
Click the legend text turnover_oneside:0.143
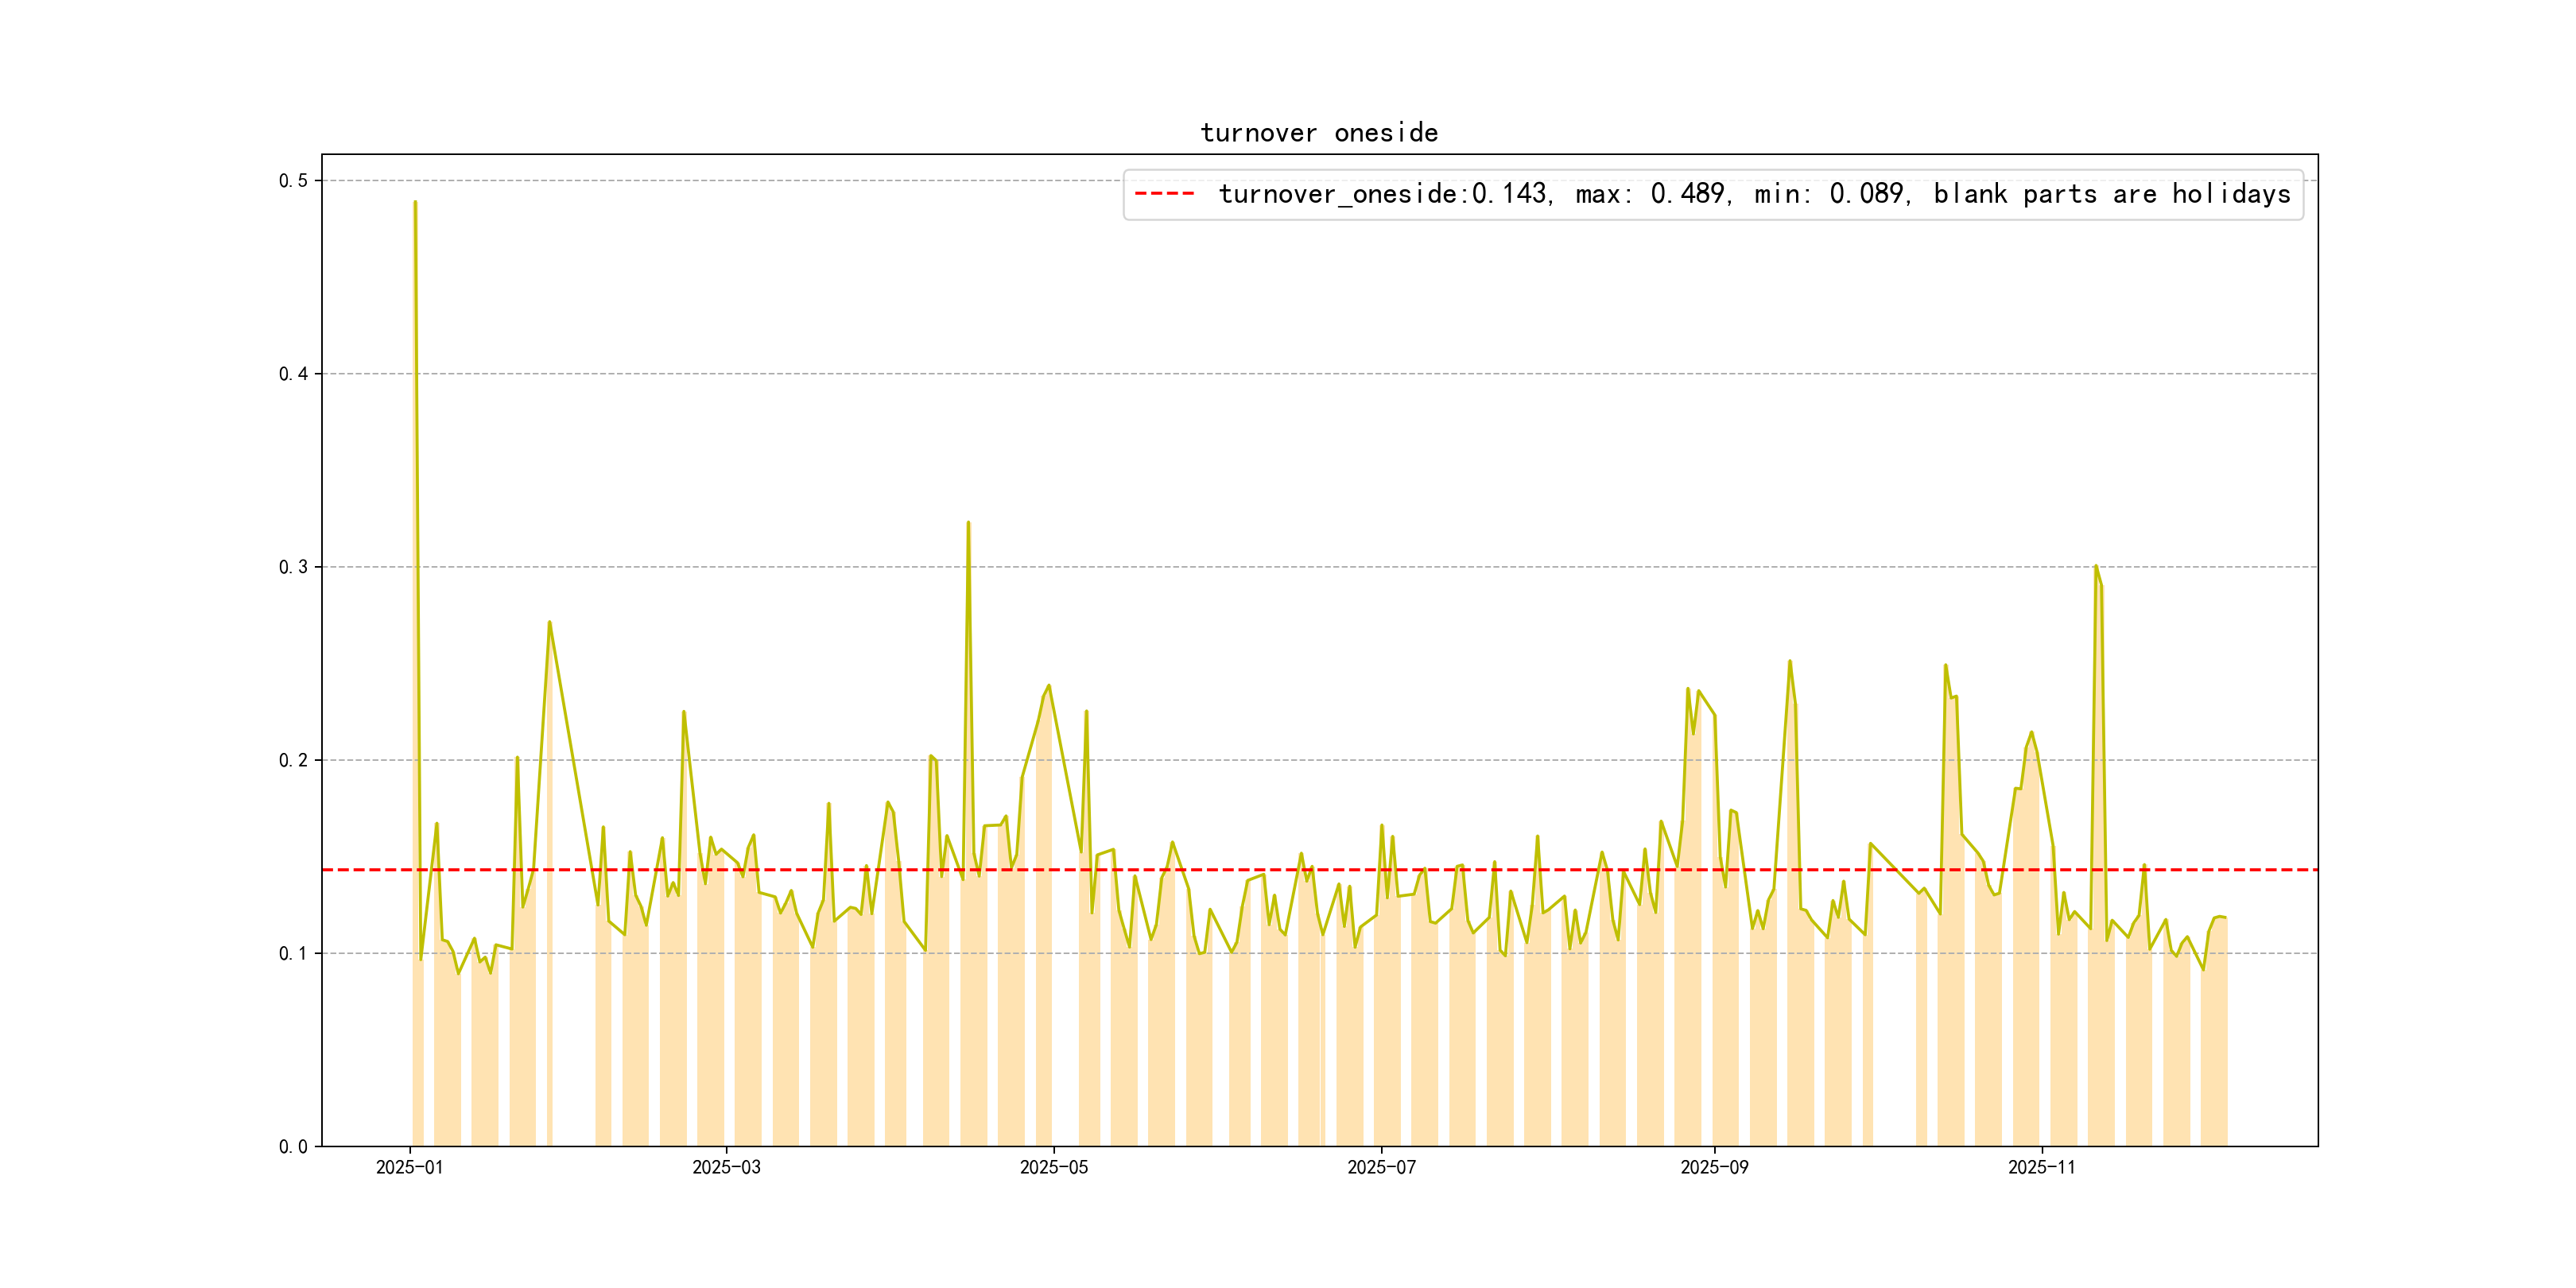(x=1384, y=194)
